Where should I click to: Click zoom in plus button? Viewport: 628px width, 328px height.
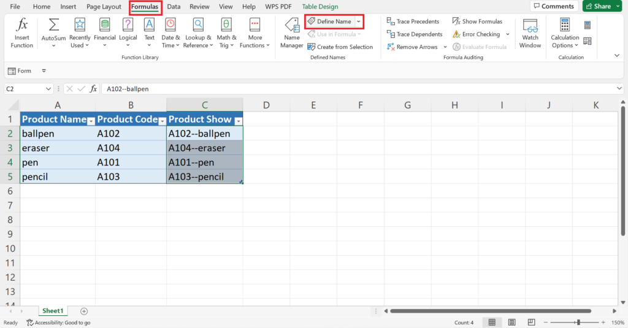(x=603, y=322)
